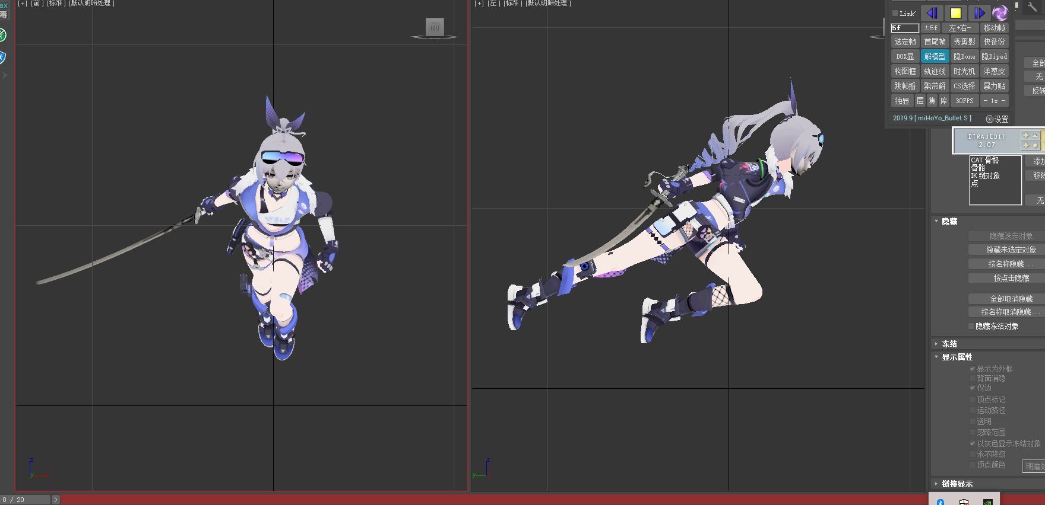Toggle 背面消隐 checkbox
Screen dimensions: 1045x505
[x=973, y=378]
